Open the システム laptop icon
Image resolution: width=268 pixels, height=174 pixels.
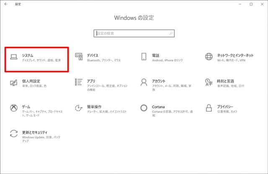coord(14,57)
